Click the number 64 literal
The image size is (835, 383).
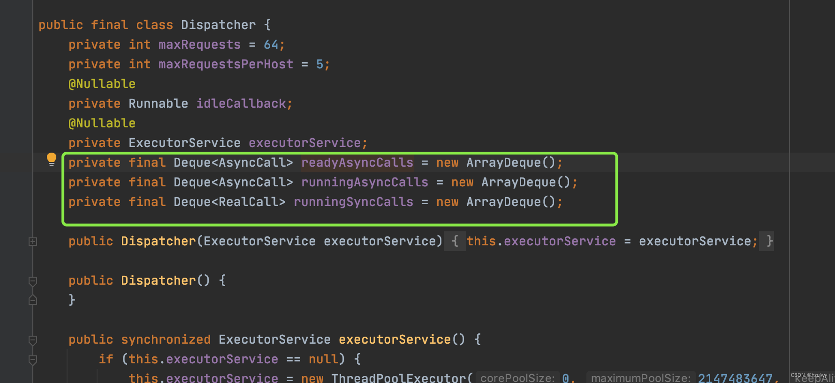tap(271, 44)
